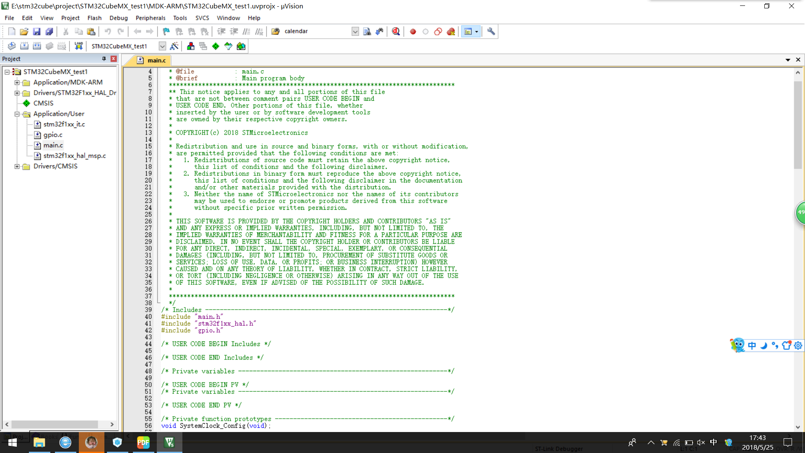Open the Peripherals menu
The width and height of the screenshot is (805, 453).
151,18
